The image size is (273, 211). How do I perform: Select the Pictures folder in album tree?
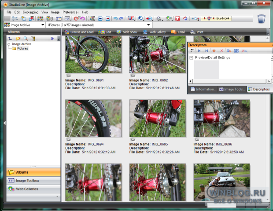point(20,48)
